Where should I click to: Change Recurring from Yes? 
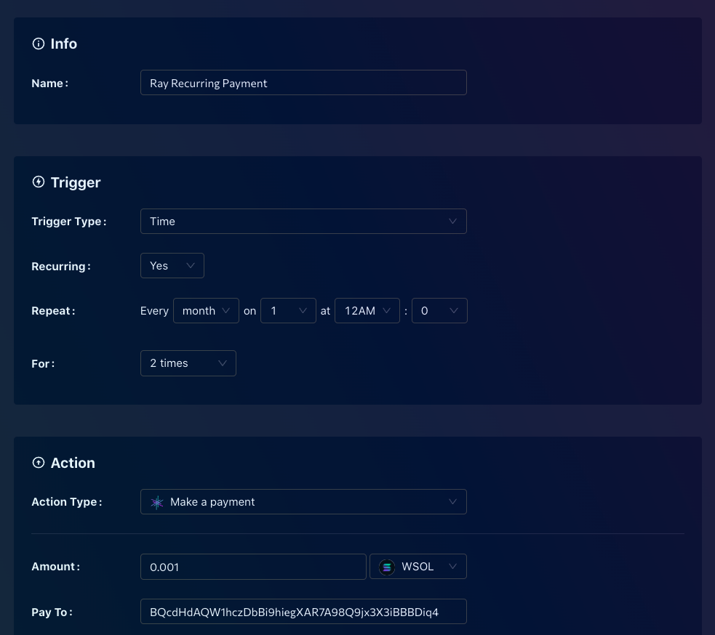tap(172, 265)
